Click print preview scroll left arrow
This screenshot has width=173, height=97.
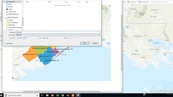[3, 91]
